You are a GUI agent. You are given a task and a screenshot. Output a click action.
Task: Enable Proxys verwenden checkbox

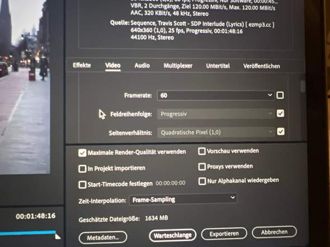(x=202, y=167)
